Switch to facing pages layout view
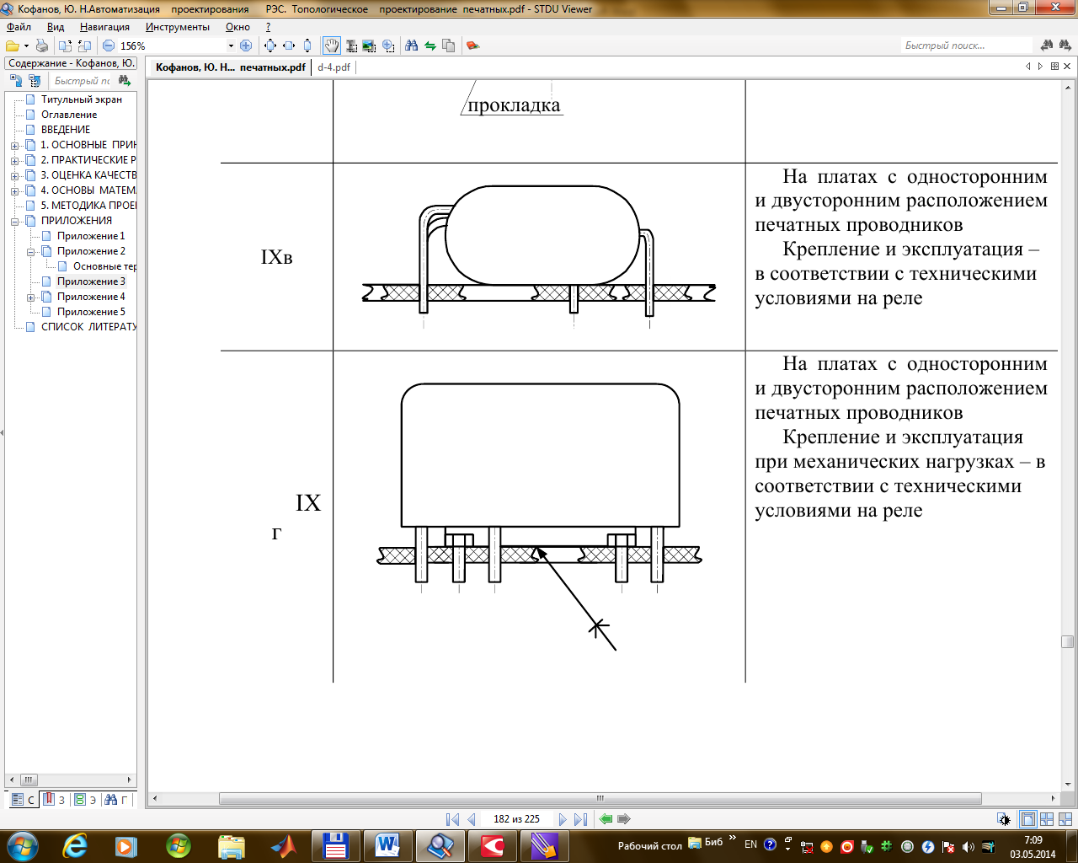The width and height of the screenshot is (1078, 863). [1047, 819]
